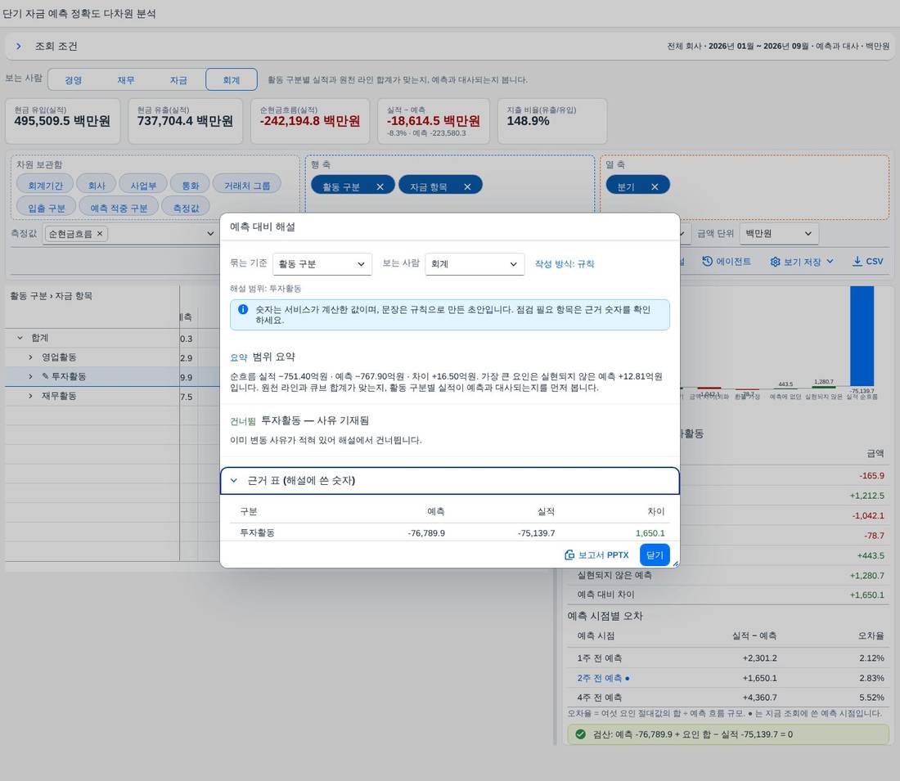Open the 에이전트 history icon button
This screenshot has height=781, width=900.
[x=726, y=262]
